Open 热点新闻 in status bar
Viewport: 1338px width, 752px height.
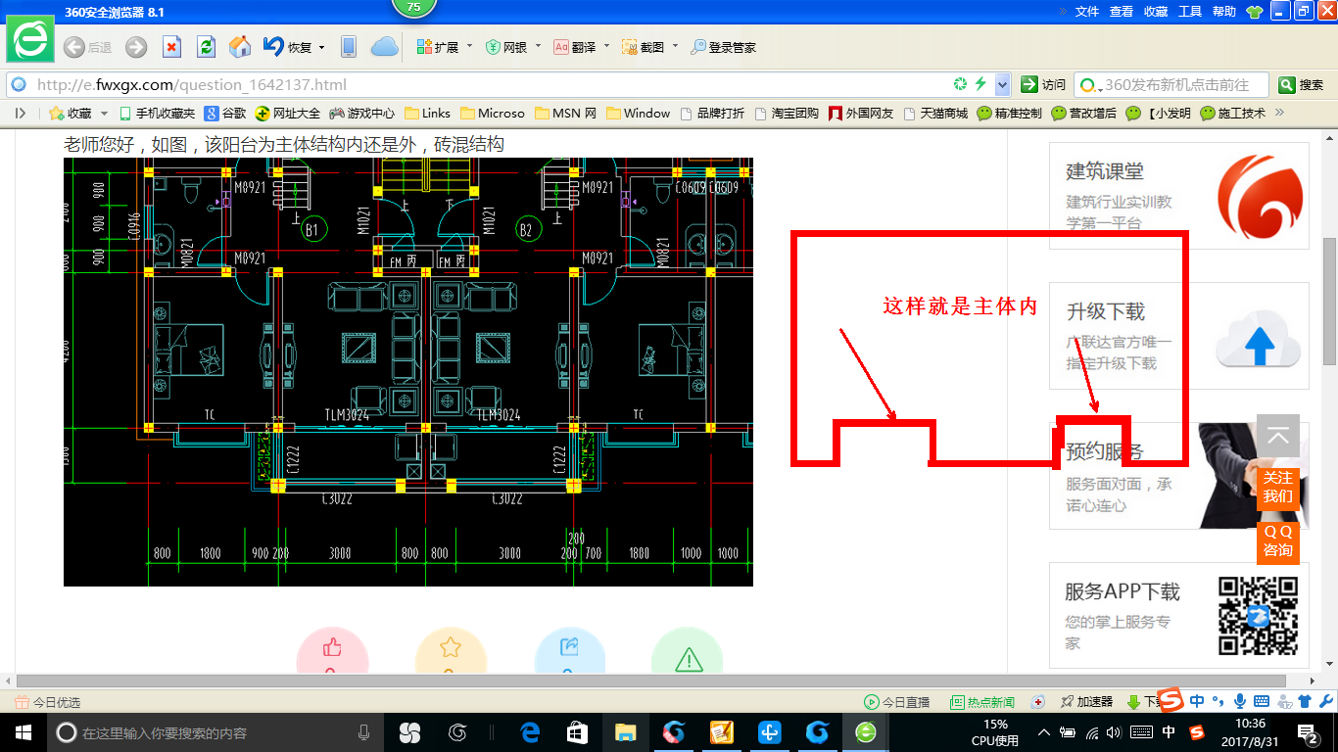[982, 702]
